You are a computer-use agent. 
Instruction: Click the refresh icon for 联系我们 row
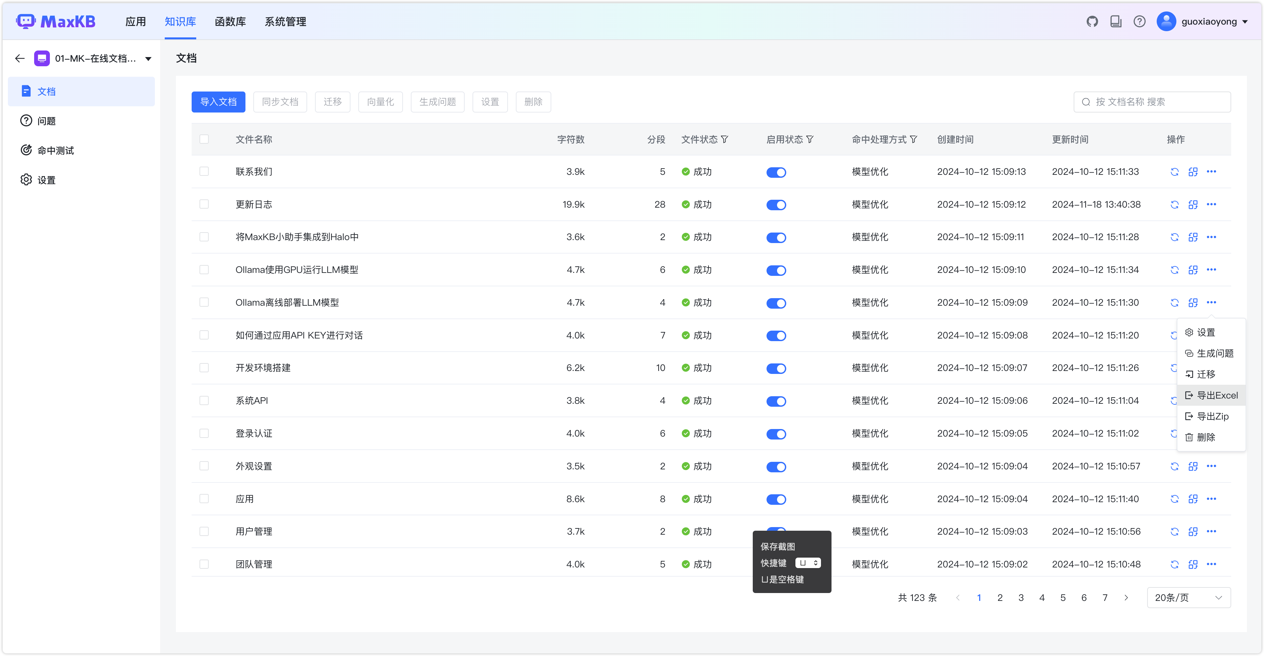[x=1174, y=172]
